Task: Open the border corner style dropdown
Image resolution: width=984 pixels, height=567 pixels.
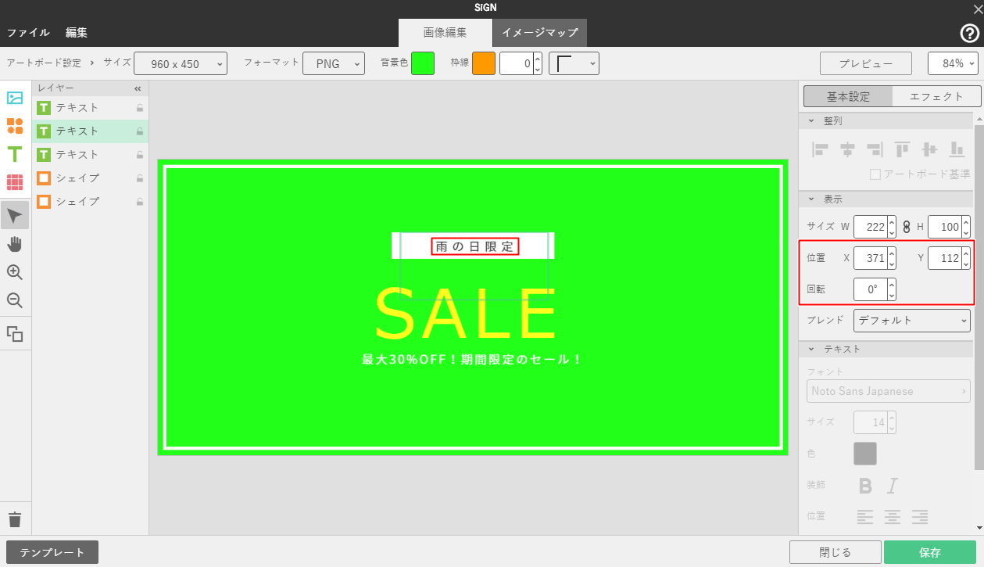Action: tap(574, 63)
